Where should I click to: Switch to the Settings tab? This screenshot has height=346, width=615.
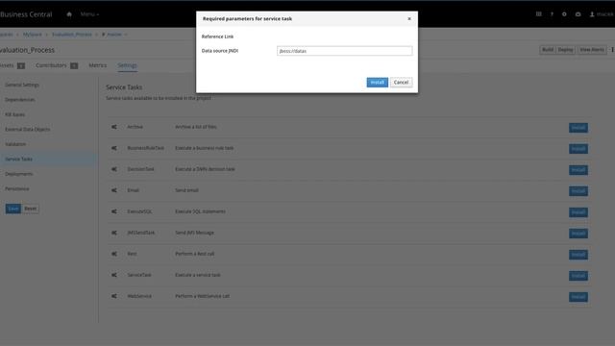tap(127, 65)
